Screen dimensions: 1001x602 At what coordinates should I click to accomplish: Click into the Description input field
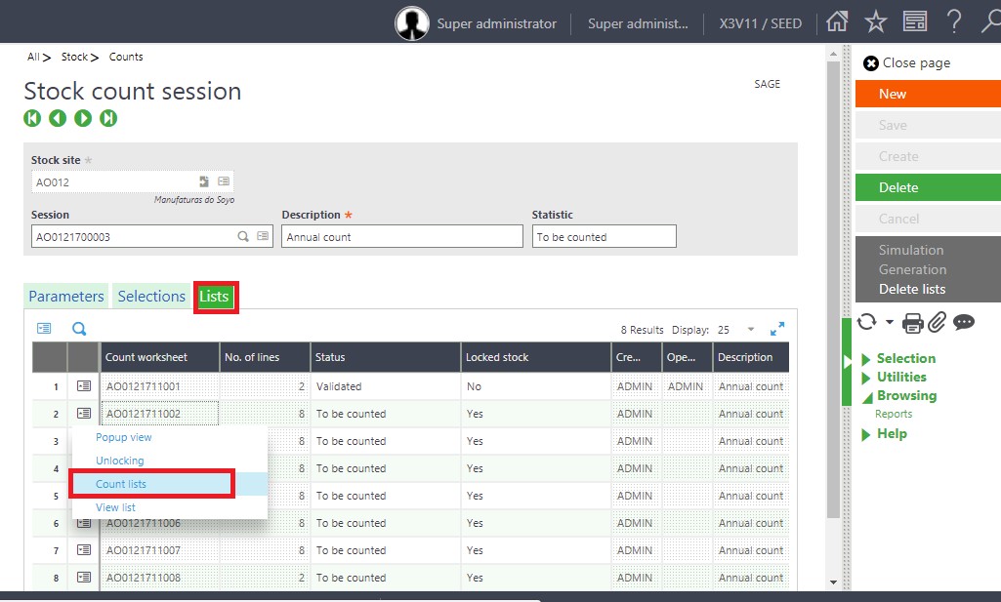401,237
